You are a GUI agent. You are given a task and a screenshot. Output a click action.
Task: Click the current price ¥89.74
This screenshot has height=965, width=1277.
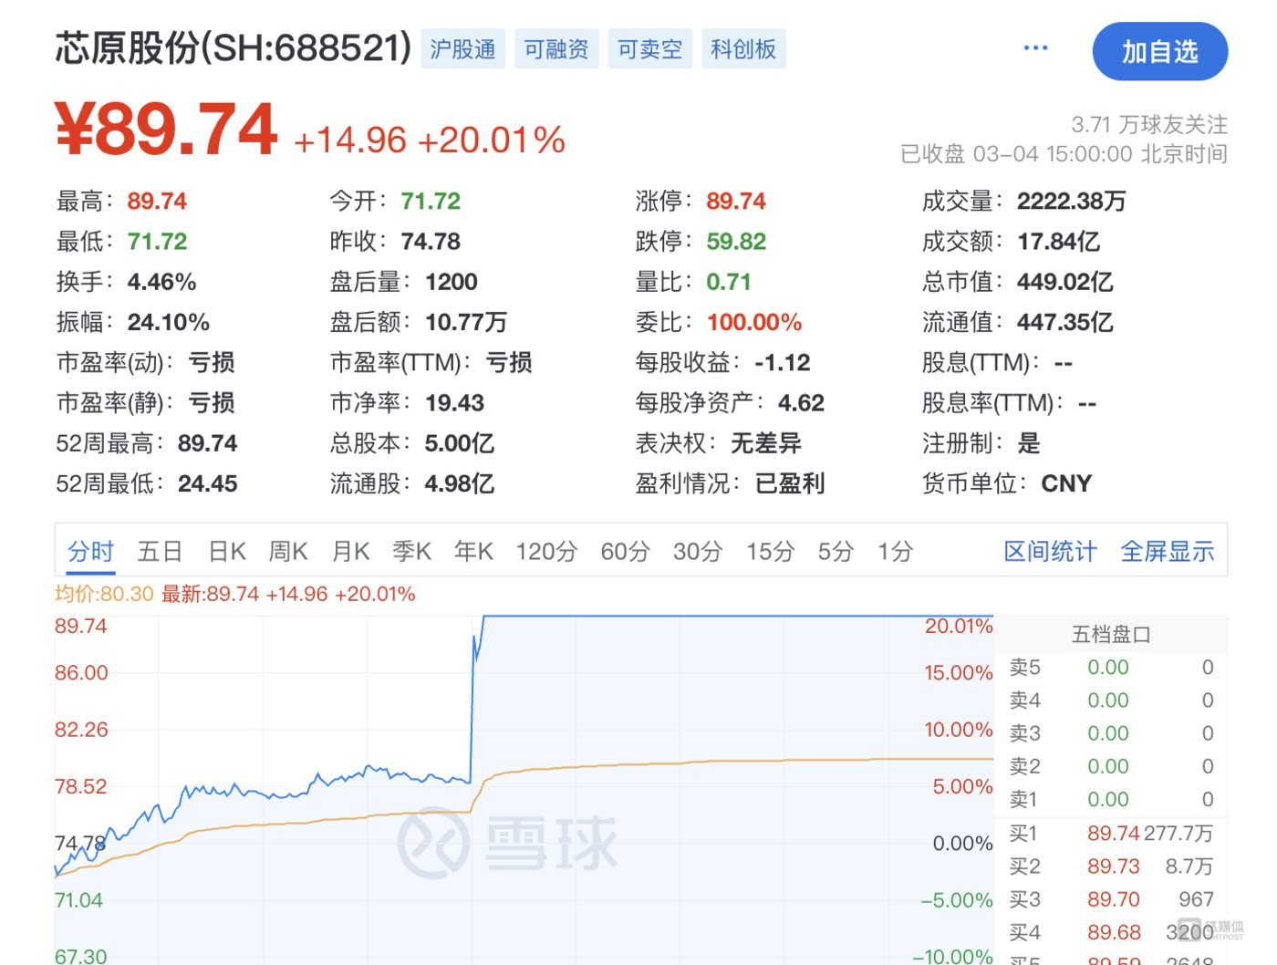pyautogui.click(x=166, y=130)
